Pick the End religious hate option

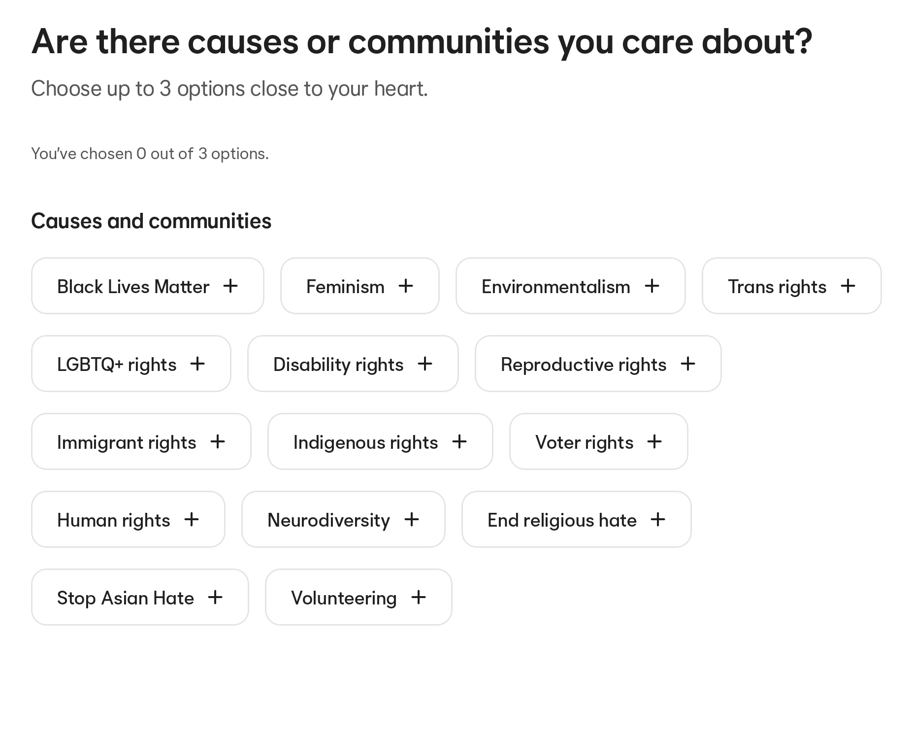coord(576,520)
